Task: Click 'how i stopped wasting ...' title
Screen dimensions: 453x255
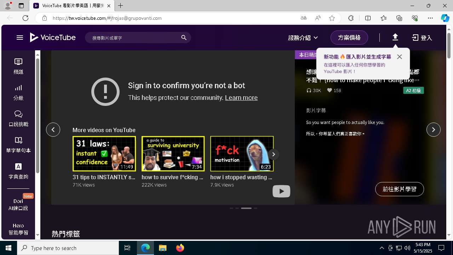Action: pos(241,177)
